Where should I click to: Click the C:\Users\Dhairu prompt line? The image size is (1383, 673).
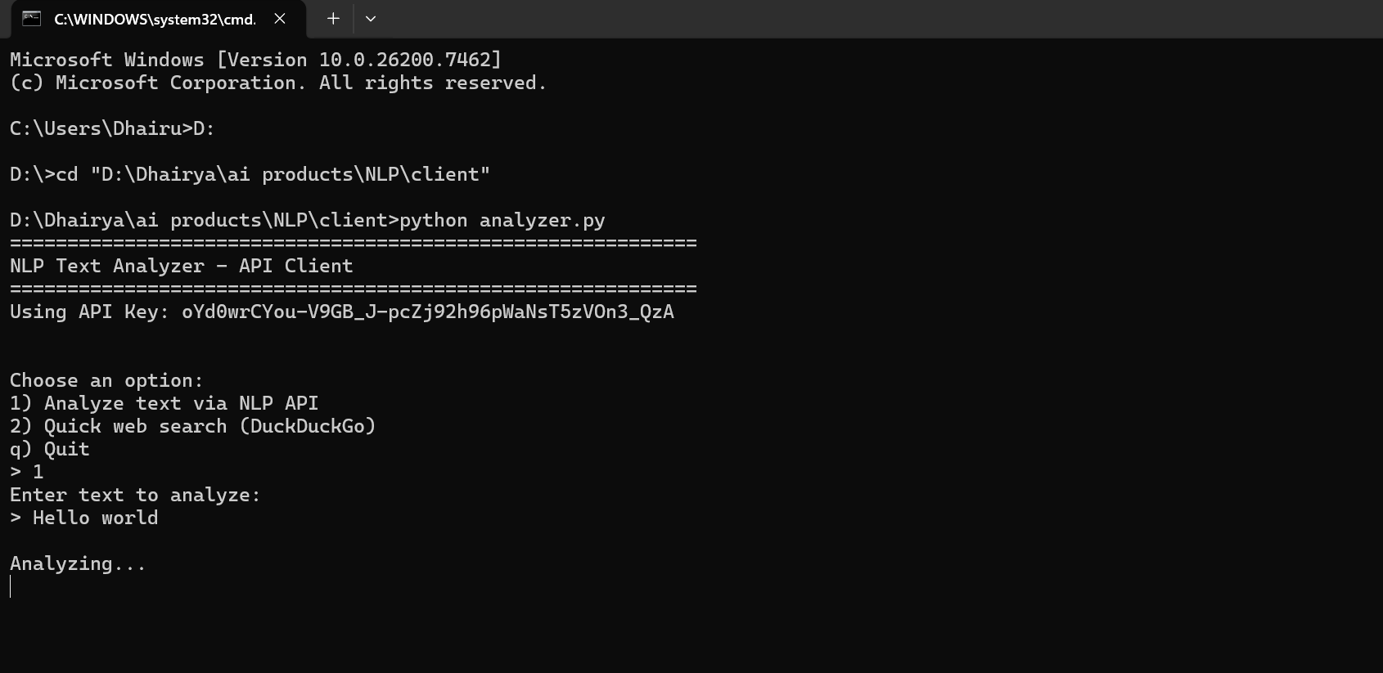(112, 128)
